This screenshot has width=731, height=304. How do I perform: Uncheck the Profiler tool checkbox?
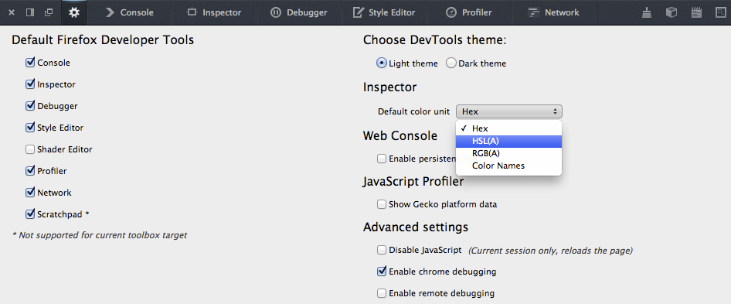(30, 171)
